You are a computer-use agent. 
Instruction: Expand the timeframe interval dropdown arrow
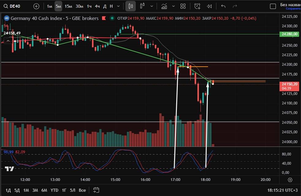[118, 6]
